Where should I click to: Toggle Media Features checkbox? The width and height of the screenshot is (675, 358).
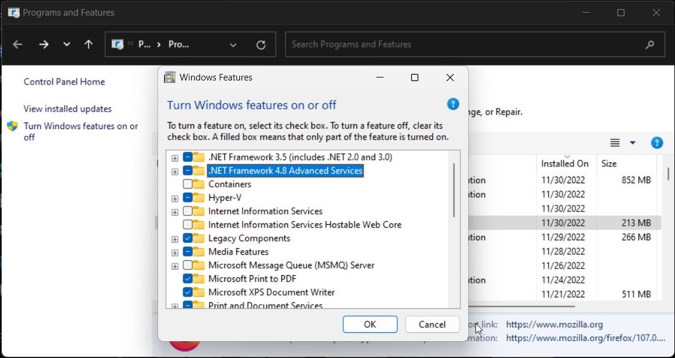tap(188, 252)
